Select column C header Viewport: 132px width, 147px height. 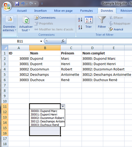(71, 48)
